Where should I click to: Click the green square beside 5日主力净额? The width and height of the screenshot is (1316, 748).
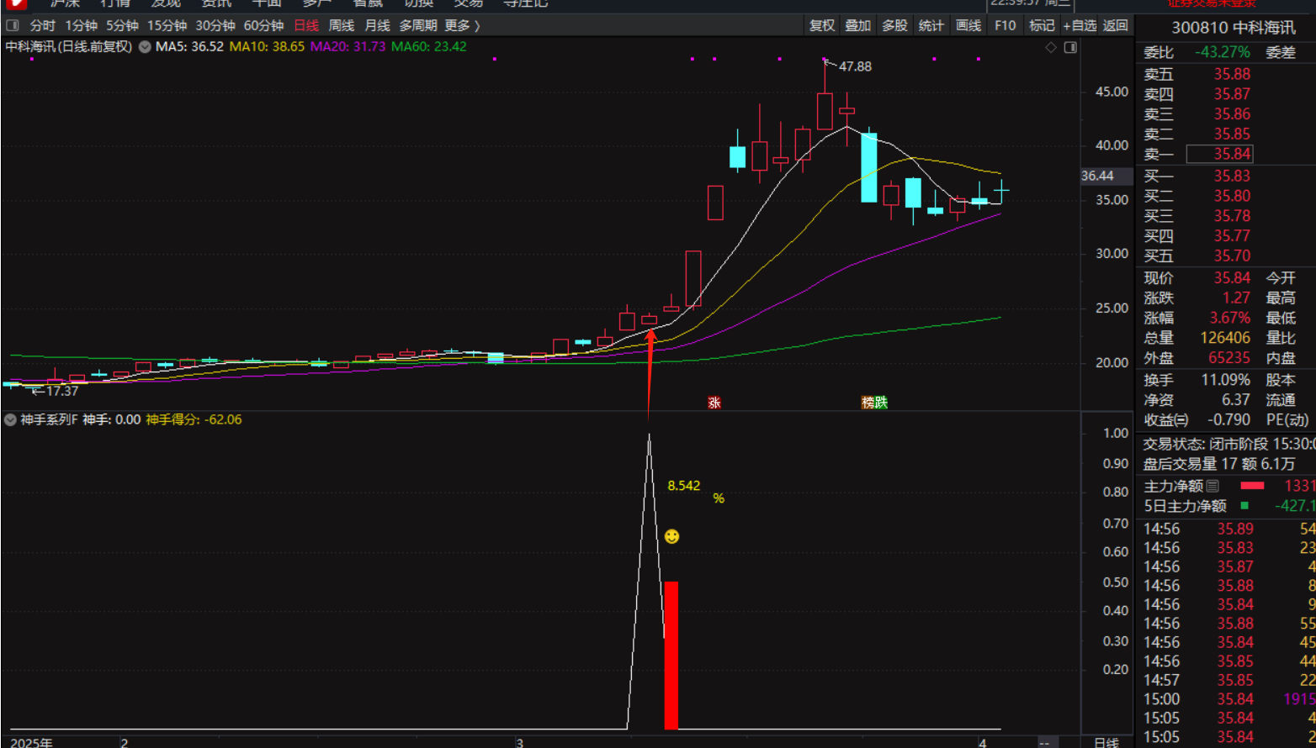click(1244, 506)
